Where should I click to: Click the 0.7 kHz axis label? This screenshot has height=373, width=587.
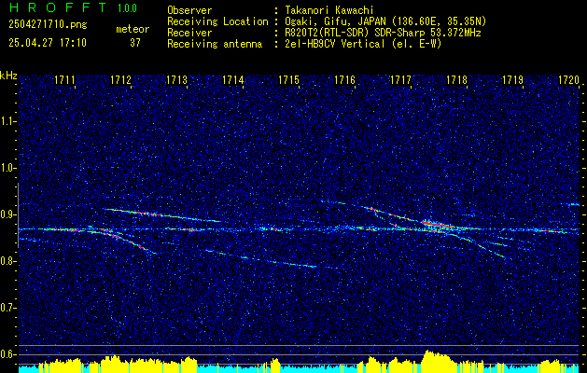[x=7, y=308]
